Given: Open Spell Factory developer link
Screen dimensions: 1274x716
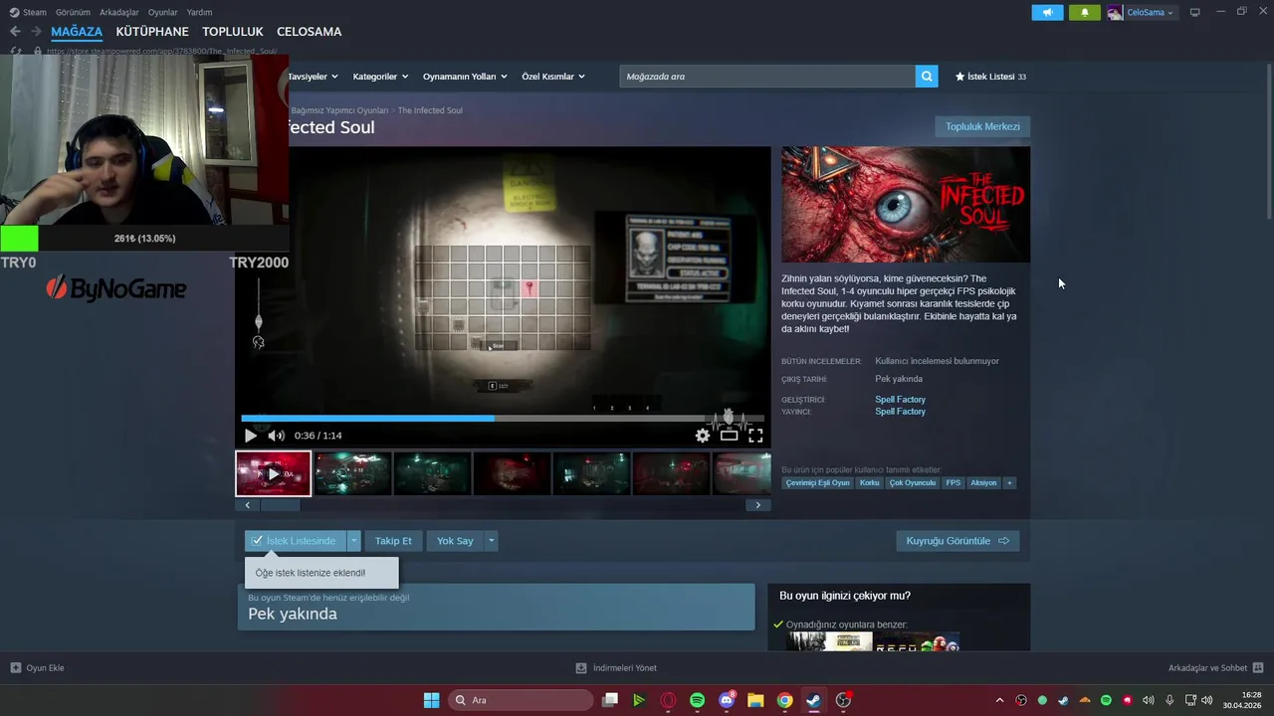Looking at the screenshot, I should tap(900, 400).
